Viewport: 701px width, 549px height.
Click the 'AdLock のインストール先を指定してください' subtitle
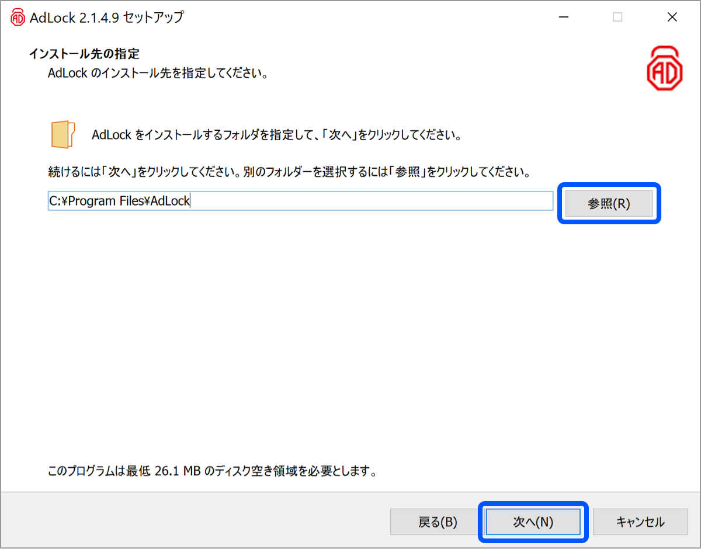pyautogui.click(x=158, y=74)
